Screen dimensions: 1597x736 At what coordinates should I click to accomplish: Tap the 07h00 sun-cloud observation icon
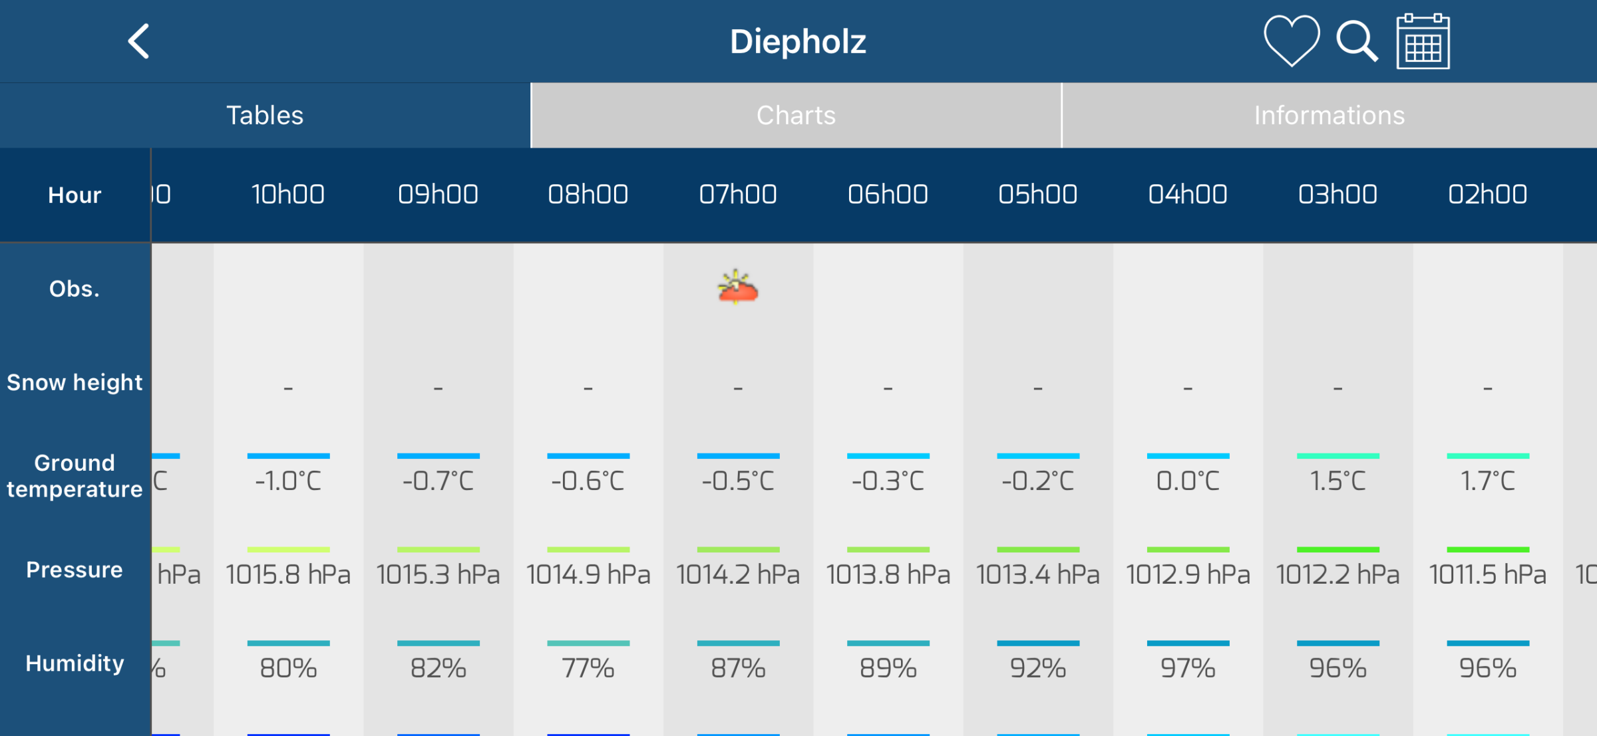coord(738,287)
